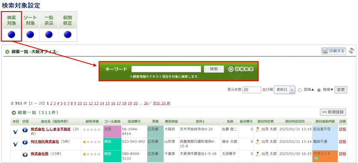Go to page 26 of results
Screen dimensions: 358x163
[x=146, y=103]
